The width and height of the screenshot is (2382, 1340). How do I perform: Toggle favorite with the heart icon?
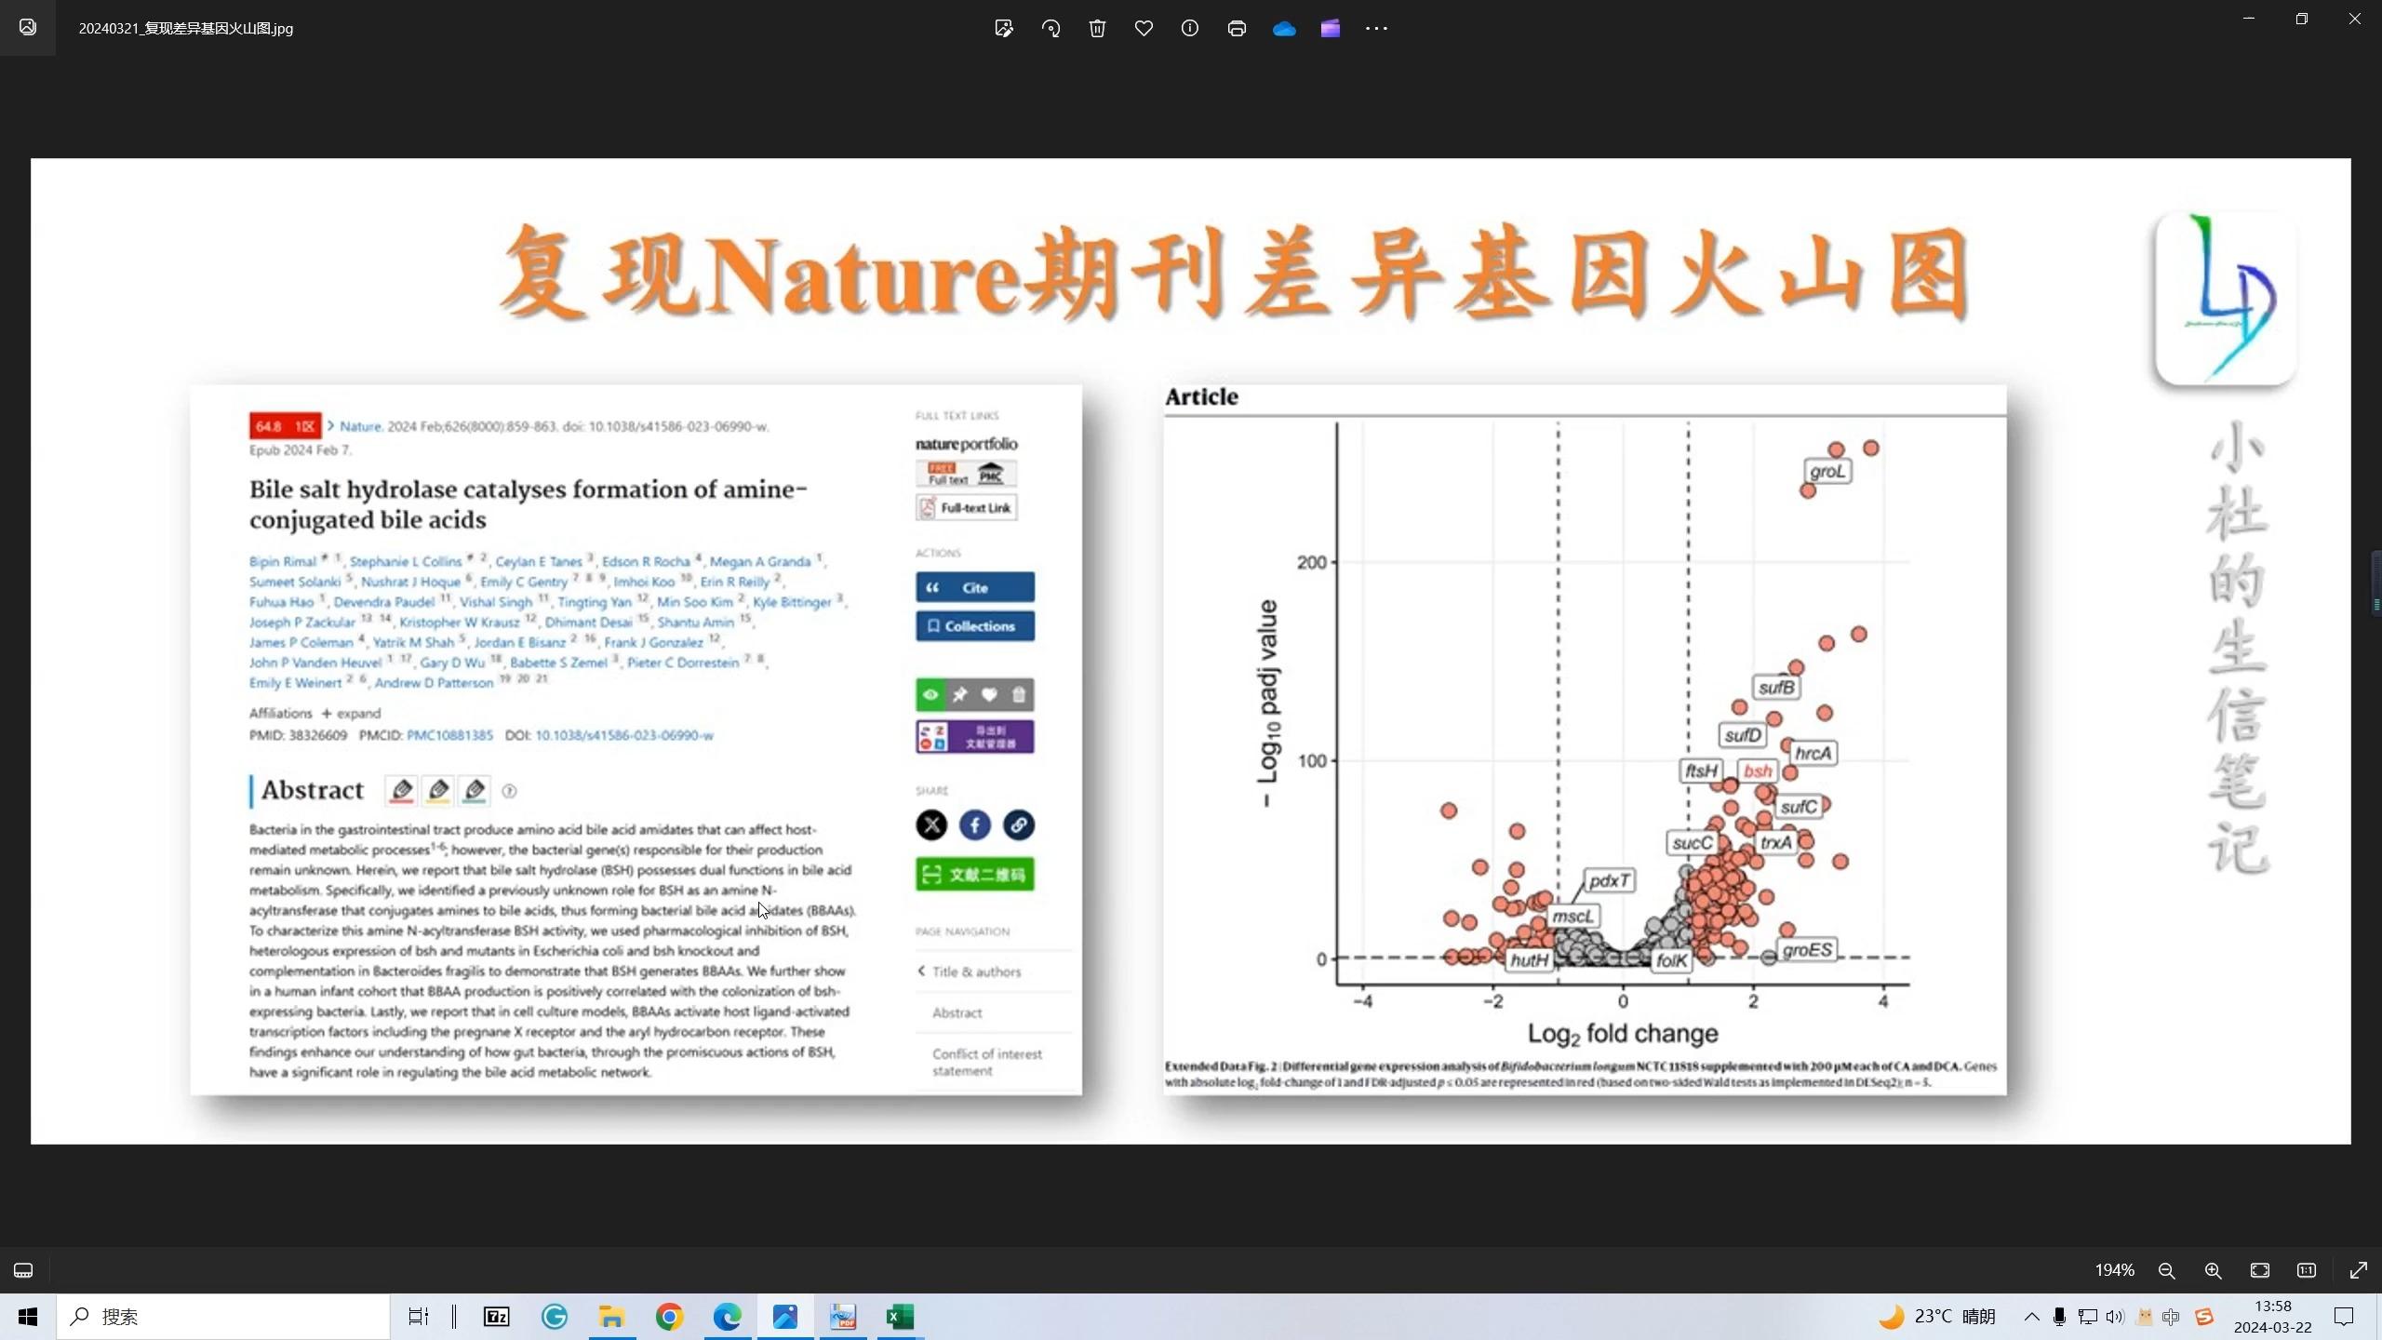1144,28
